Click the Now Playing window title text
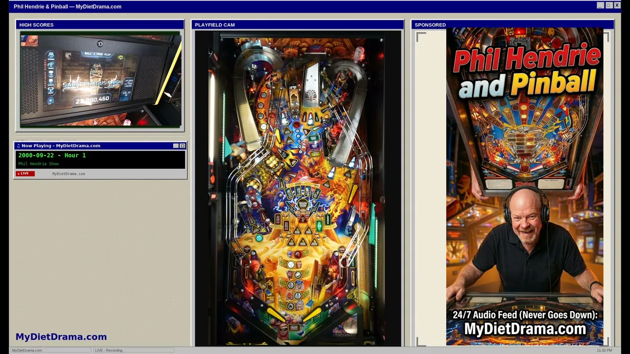 tap(61, 146)
